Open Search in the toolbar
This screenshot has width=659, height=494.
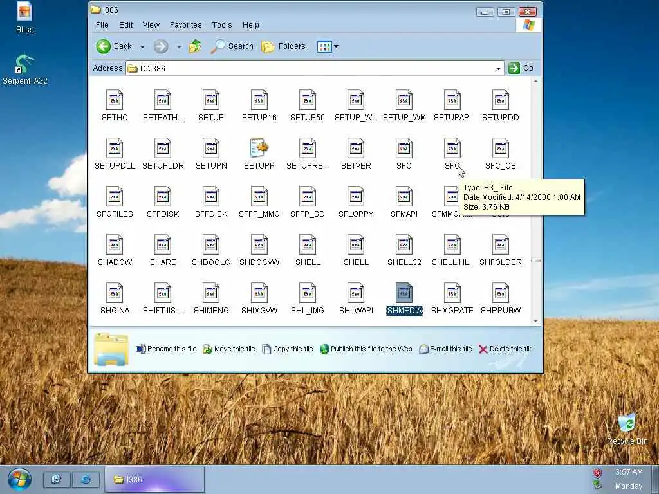point(232,46)
